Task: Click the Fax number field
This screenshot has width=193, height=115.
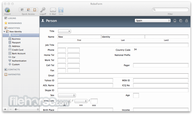Action: tap(74, 71)
